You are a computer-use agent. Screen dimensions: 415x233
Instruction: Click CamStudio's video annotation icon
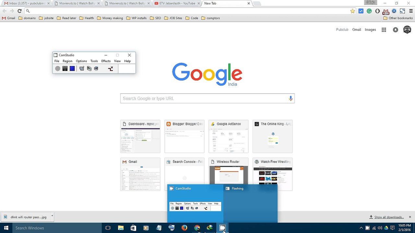[89, 69]
